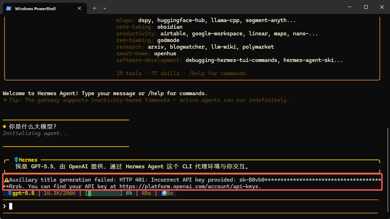Click the software-development skills row
This screenshot has width=390, height=219.
click(x=230, y=60)
